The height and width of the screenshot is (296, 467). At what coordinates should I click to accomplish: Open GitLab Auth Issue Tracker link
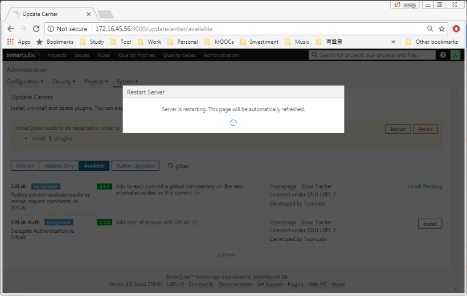click(x=317, y=223)
